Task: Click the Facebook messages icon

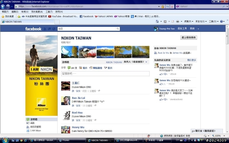Action: (x=49, y=29)
